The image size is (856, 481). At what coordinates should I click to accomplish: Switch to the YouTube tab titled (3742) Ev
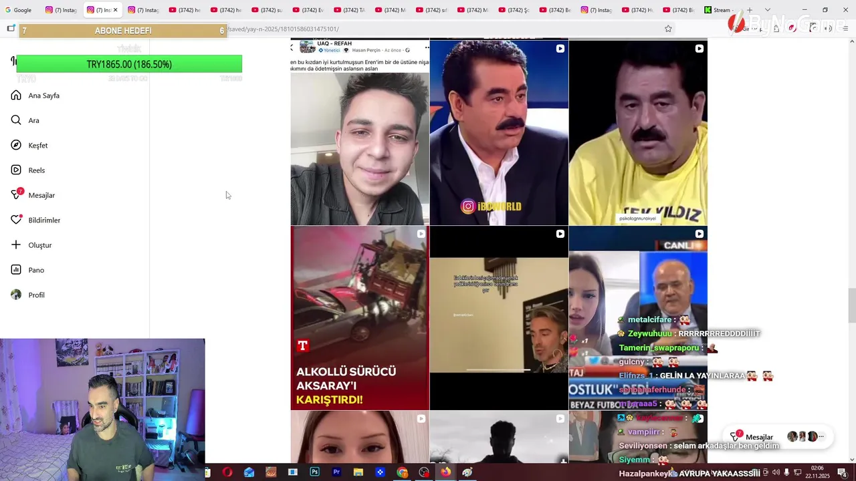pos(308,10)
